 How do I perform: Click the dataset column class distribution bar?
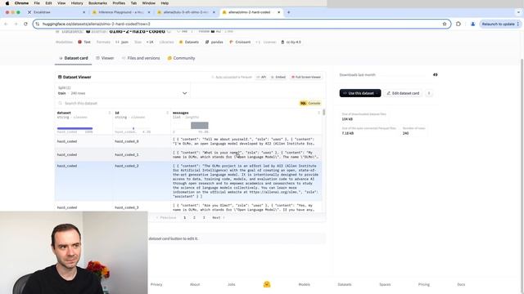click(75, 128)
